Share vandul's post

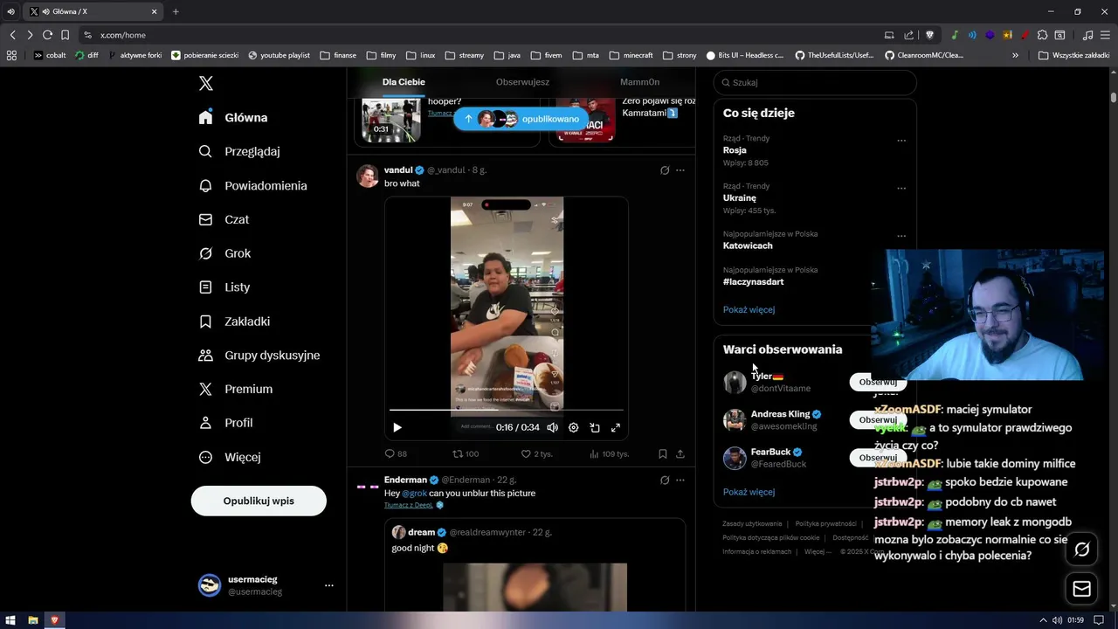[680, 453]
